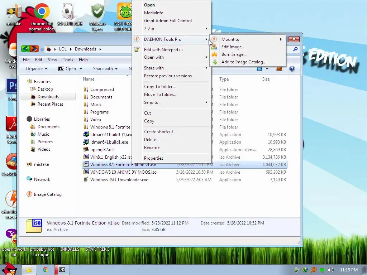Open the DAEMON Tools Pro submenu entry
This screenshot has width=367, height=275.
point(172,39)
